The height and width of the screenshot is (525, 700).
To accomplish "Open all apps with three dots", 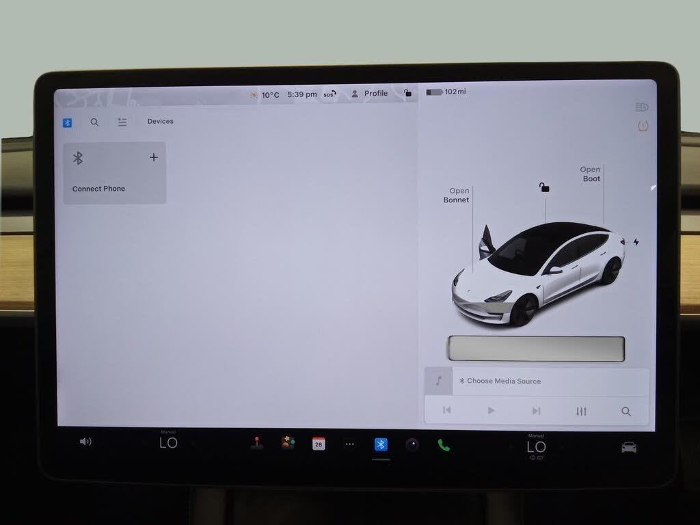I will 349,444.
